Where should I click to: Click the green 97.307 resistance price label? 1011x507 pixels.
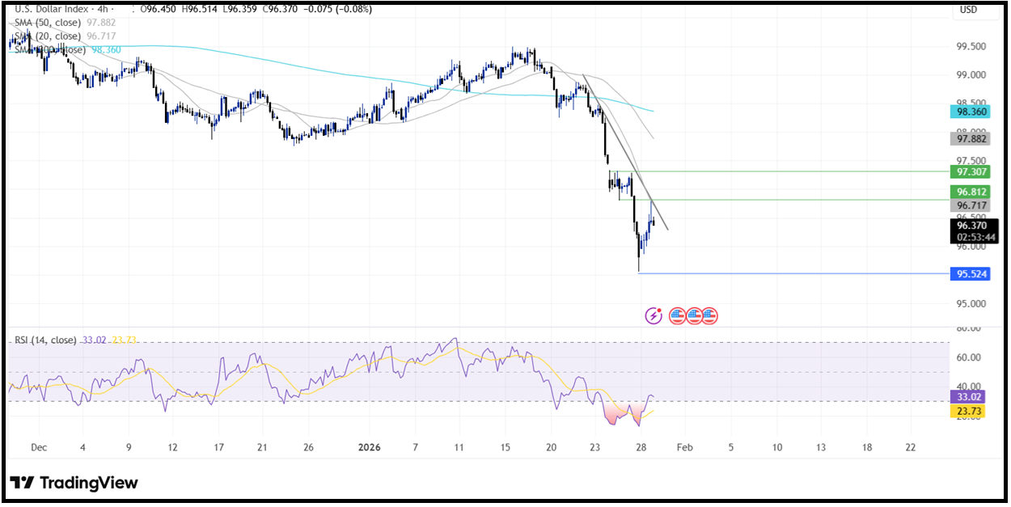click(x=971, y=171)
